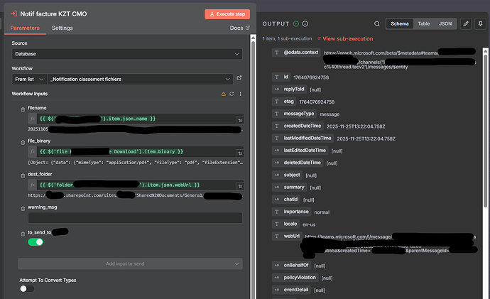Click the fx icon of dest_folder expression
Viewport: 490px width, 299px height.
point(33,185)
